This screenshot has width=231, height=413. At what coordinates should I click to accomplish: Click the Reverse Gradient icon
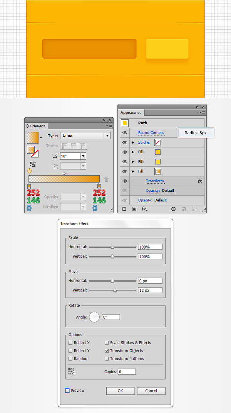[33, 164]
